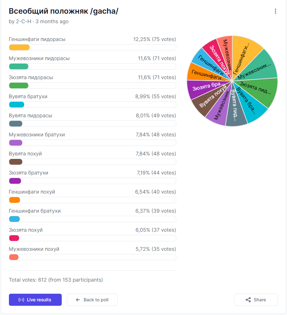Click the coral bar for 35 votes
Image resolution: width=287 pixels, height=315 pixels.
[x=14, y=257]
